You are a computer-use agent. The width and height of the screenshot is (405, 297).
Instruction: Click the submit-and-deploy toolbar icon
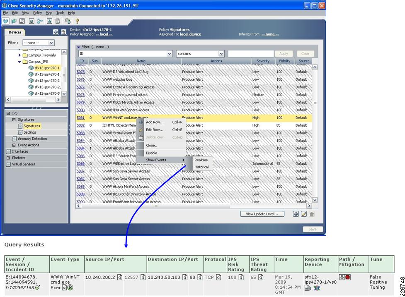point(68,21)
